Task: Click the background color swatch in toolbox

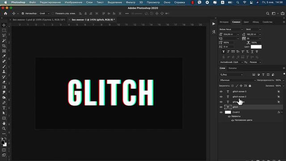Action: (5, 145)
